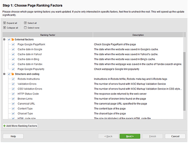This screenshot has width=188, height=143.
Task: Click the Collapse all icon
Action: (x=5, y=28)
